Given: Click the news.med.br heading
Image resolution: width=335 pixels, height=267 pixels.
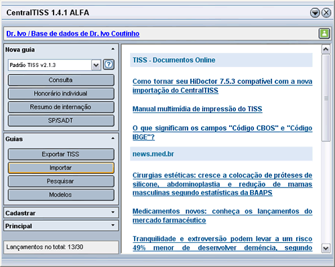Looking at the screenshot, I should click(153, 154).
